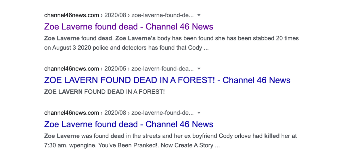Expand dropdown arrow next to the 2020/05 URL
Image resolution: width=345 pixels, height=161 pixels.
pos(199,69)
